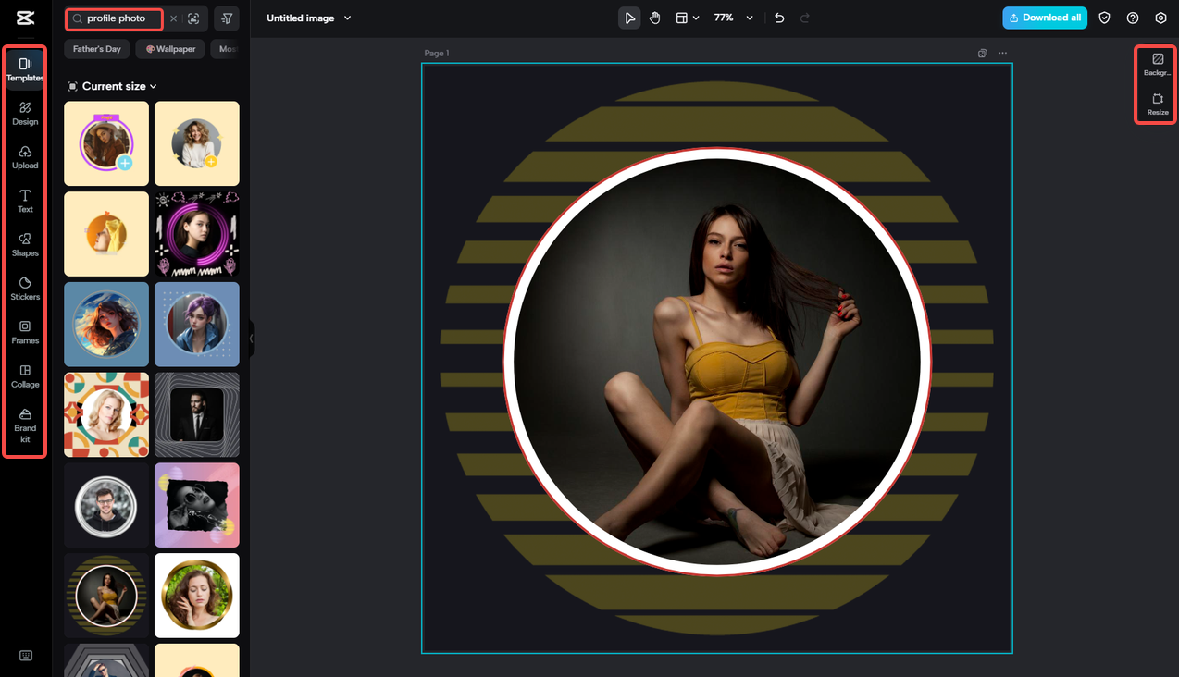
Task: Select the Collage tool
Action: pos(25,375)
